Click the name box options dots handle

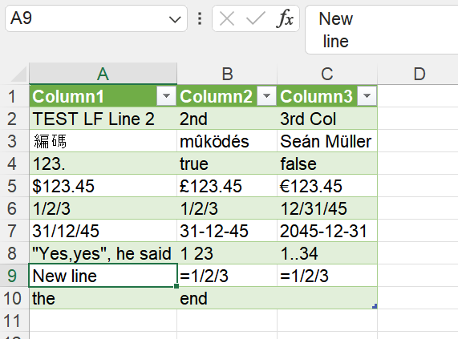coord(200,18)
